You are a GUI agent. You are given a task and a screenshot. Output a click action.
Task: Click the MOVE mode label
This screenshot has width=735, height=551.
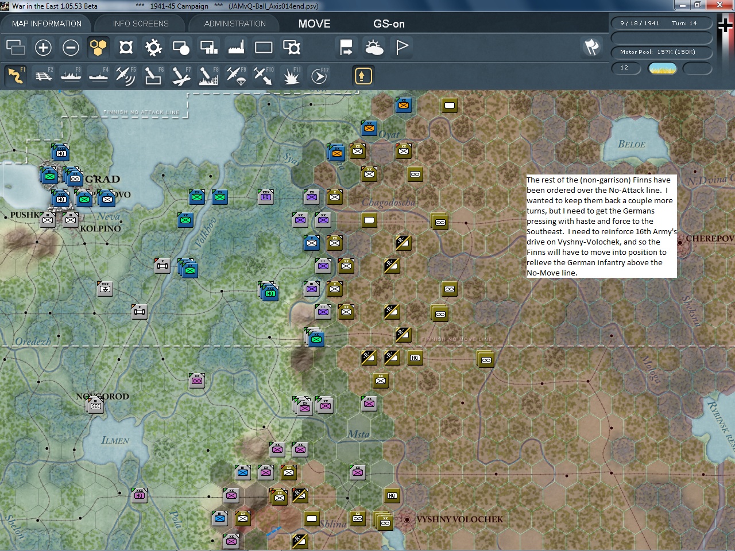click(x=314, y=24)
